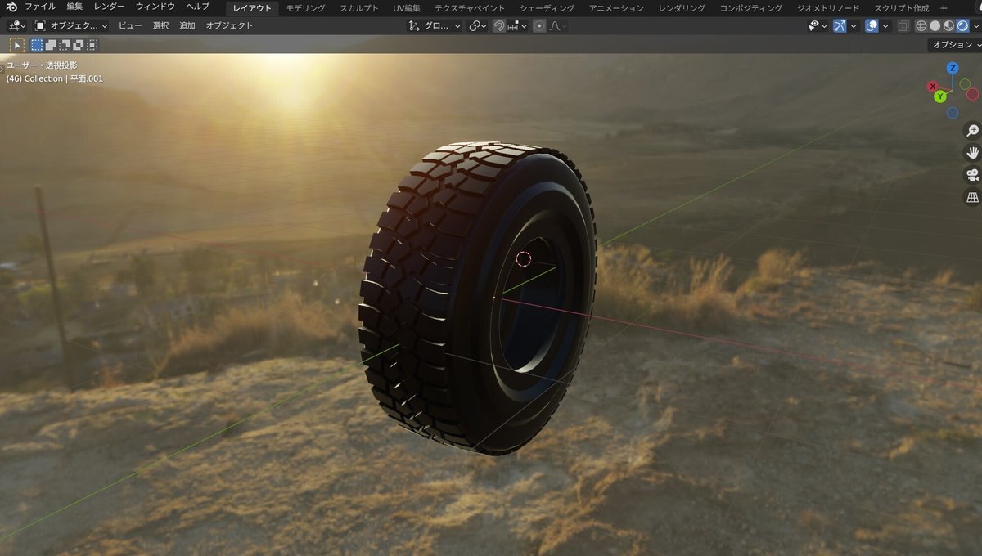
Task: Click the '(46) Collection | 平面.001' text
Action: pos(55,78)
